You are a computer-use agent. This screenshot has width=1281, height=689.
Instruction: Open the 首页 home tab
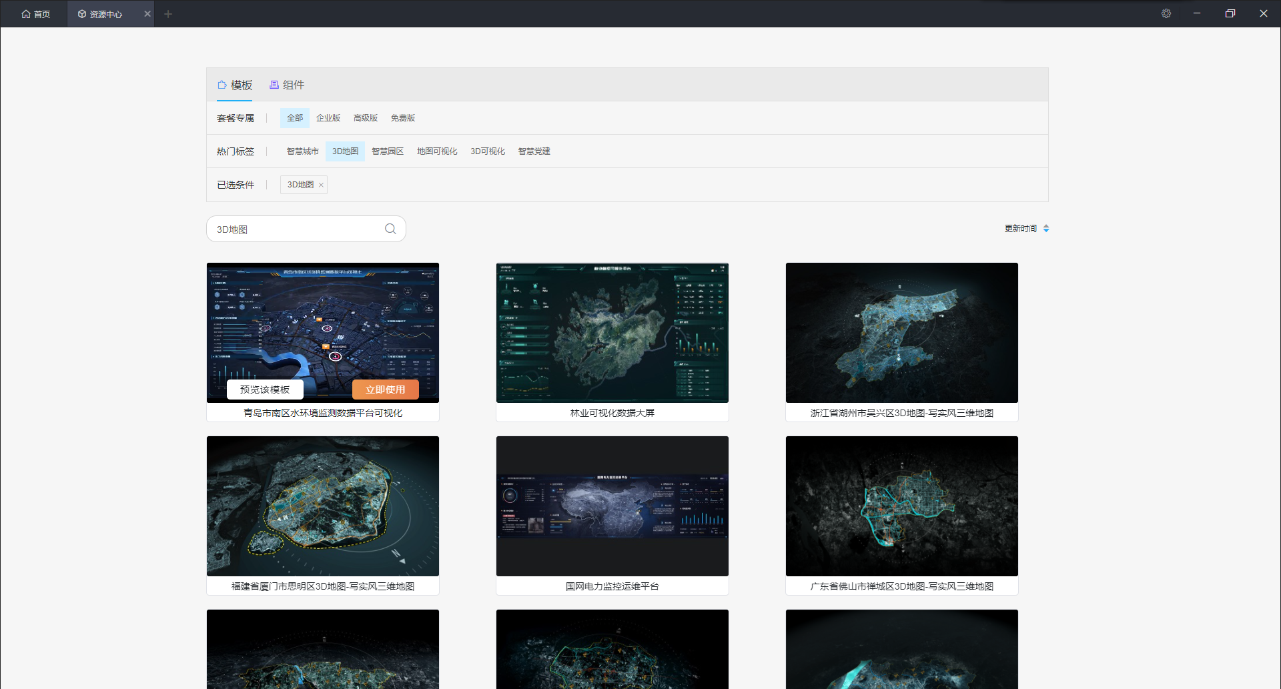pos(36,14)
